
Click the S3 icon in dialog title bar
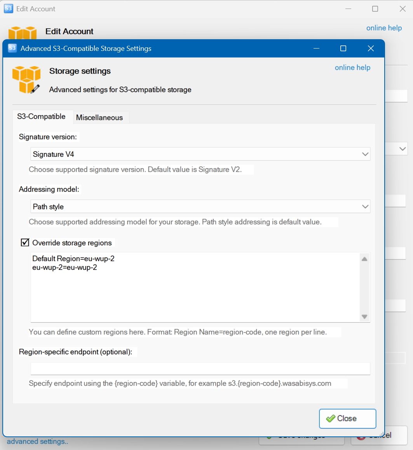pos(12,48)
